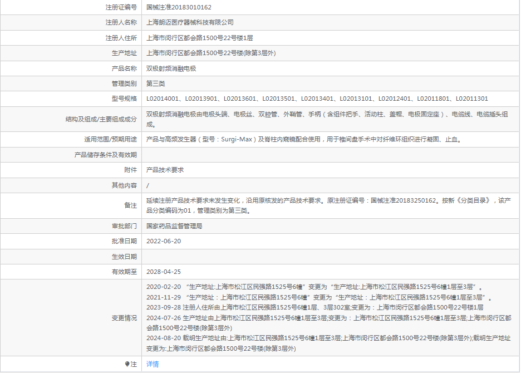This screenshot has width=521, height=373.
Task: Select the 审批部门 label
Action: click(x=124, y=226)
